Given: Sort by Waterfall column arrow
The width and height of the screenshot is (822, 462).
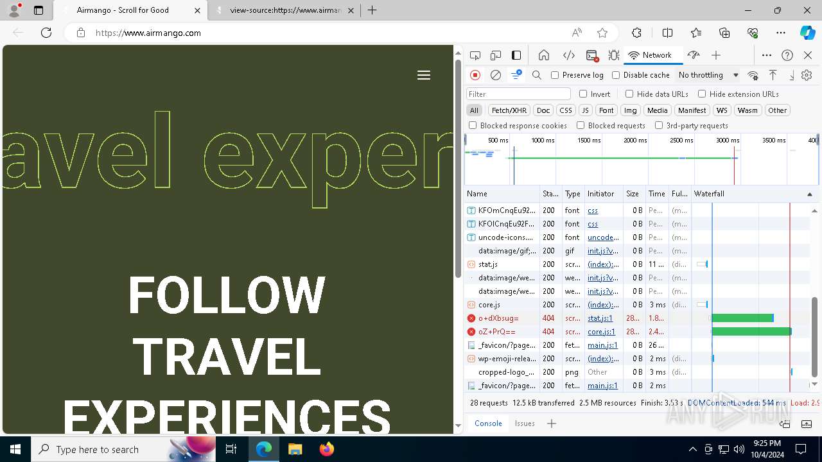Looking at the screenshot, I should pyautogui.click(x=809, y=194).
